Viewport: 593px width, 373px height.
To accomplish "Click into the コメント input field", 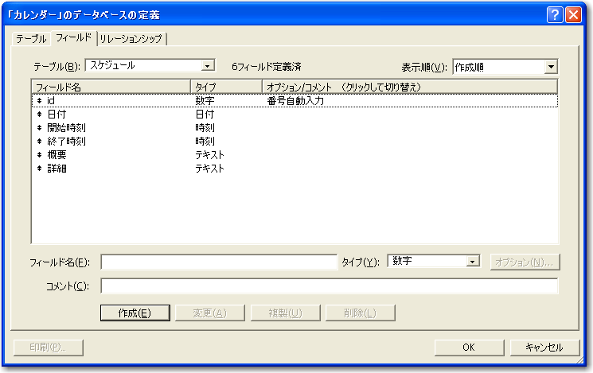I will (329, 286).
